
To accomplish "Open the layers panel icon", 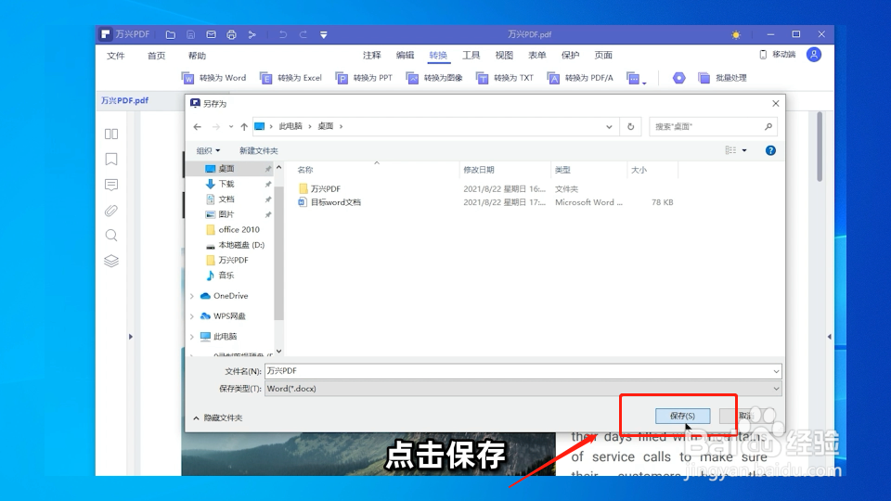I will (x=111, y=261).
